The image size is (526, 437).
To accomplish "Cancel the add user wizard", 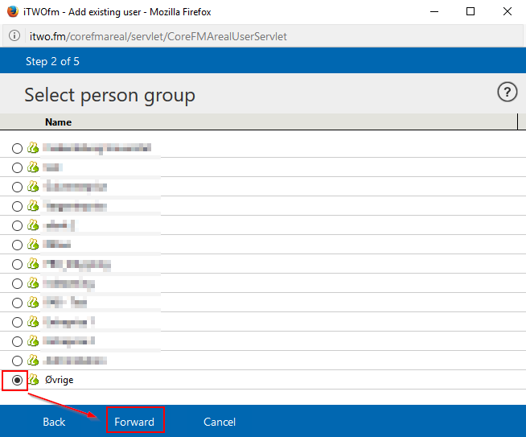I will 220,422.
